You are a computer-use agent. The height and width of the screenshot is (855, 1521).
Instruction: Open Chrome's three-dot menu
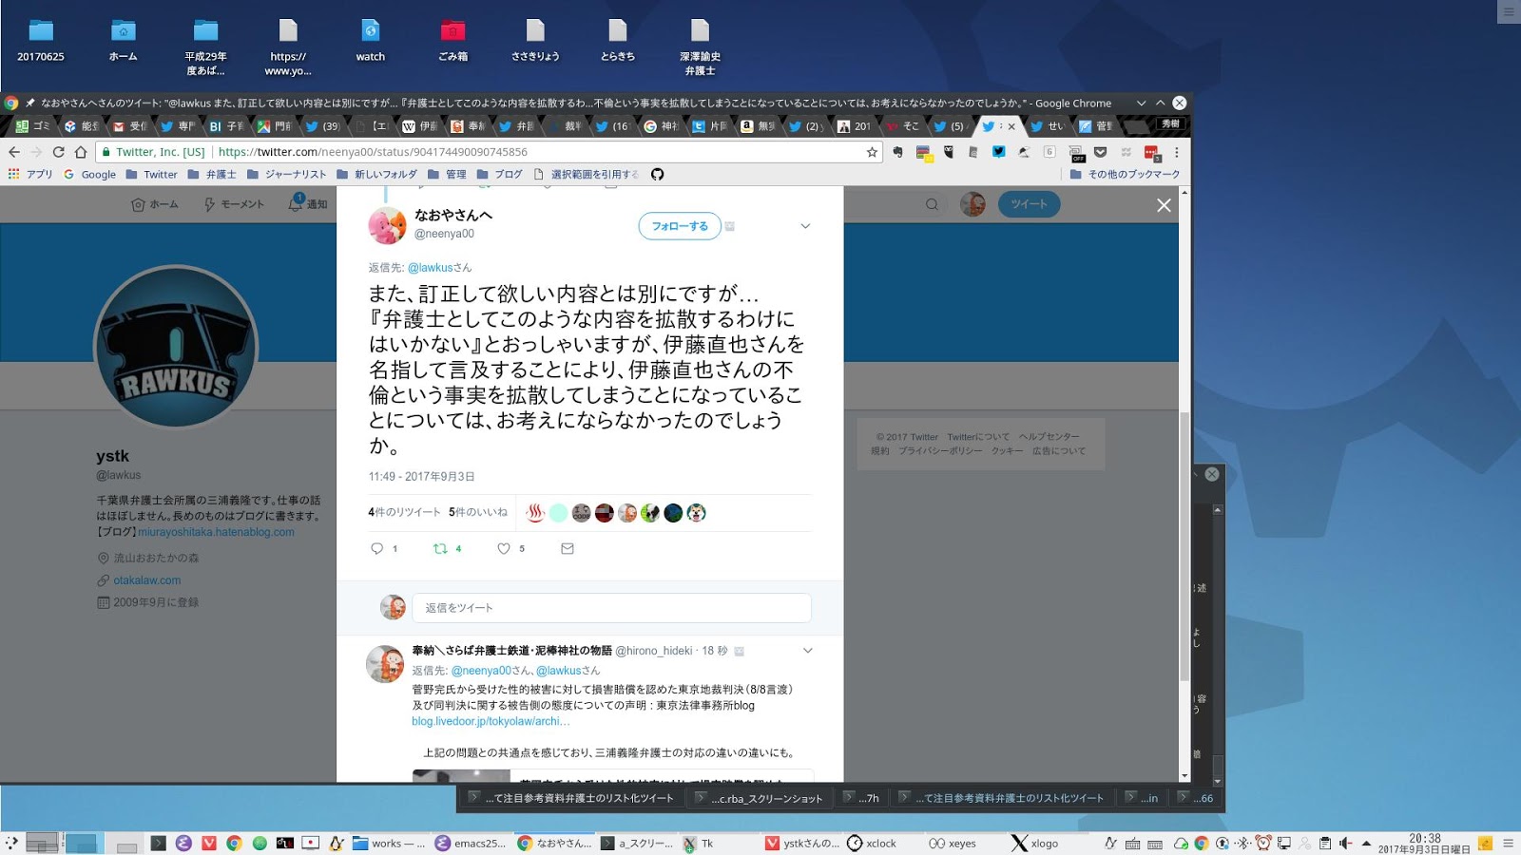click(x=1176, y=152)
